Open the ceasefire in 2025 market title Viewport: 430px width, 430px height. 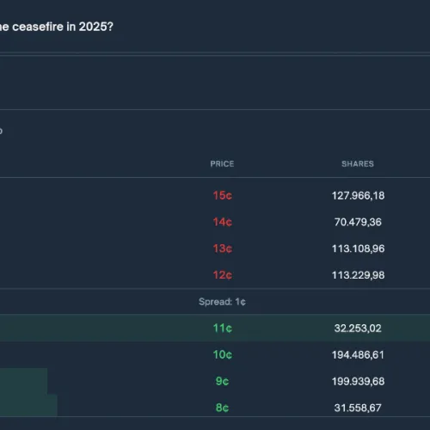pos(57,27)
